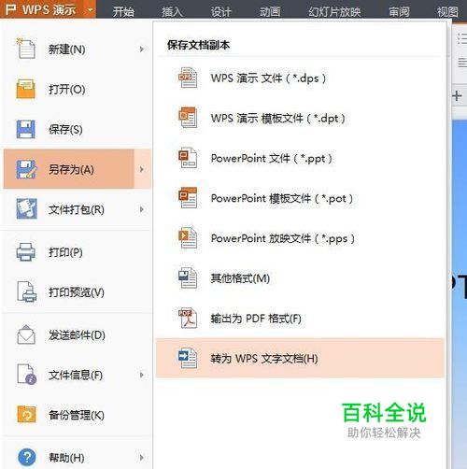
Task: Choose 输出为 PDF 格式(F) option
Action: (x=300, y=319)
